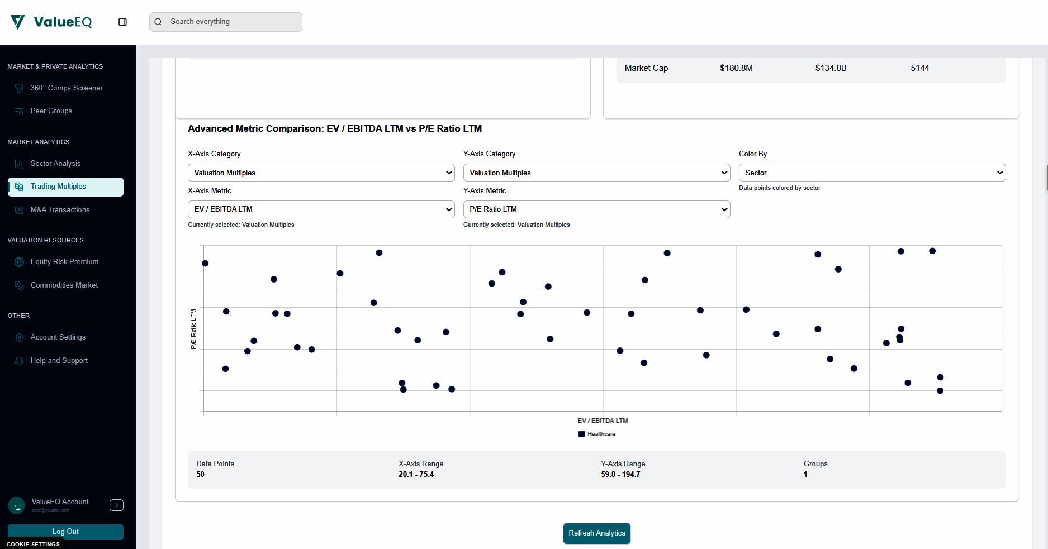Open the X-Axis Category dropdown

point(321,173)
